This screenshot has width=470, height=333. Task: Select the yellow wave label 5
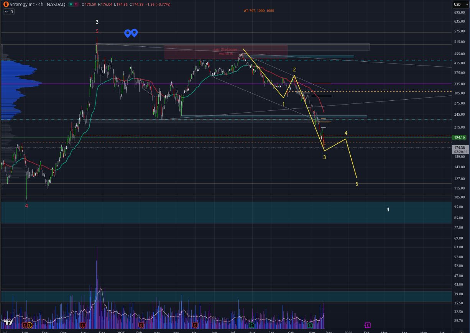pos(357,184)
